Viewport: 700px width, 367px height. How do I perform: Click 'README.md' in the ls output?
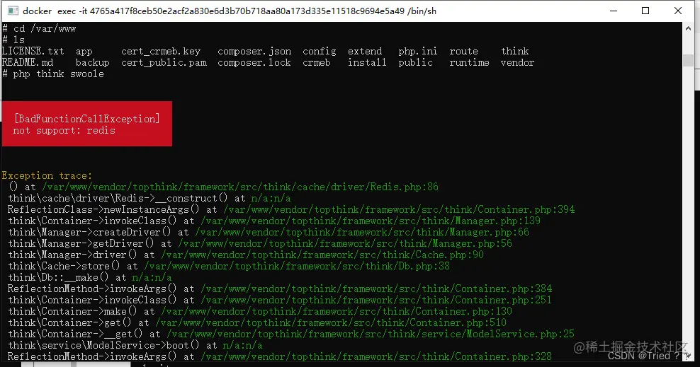tap(28, 62)
